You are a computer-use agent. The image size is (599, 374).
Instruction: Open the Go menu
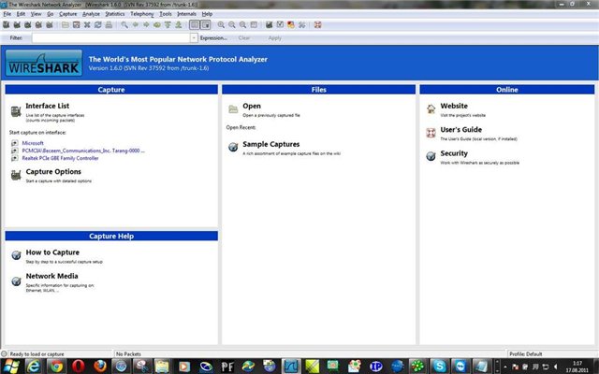[50, 14]
